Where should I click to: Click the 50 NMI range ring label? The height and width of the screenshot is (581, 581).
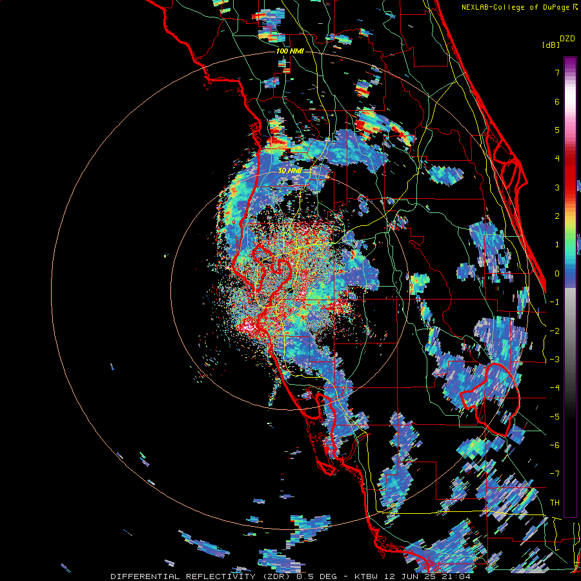click(x=290, y=171)
